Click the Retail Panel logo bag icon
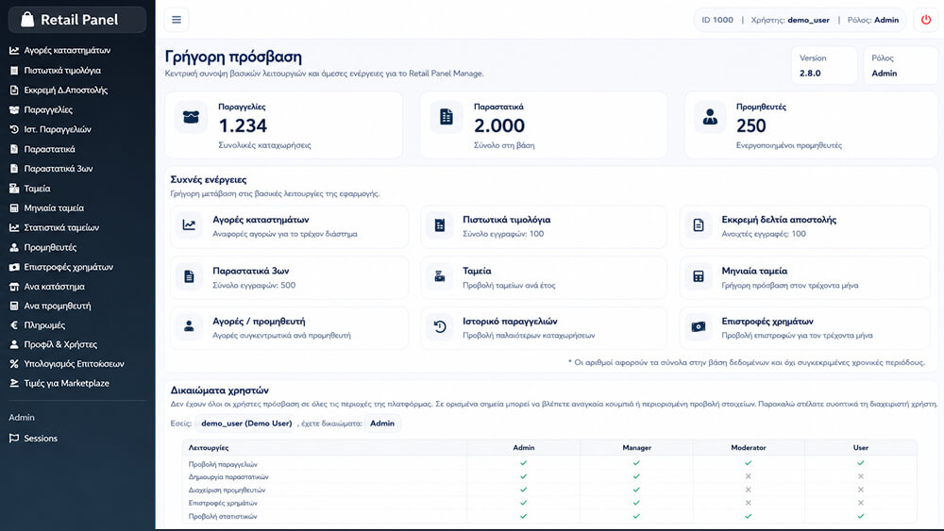 pos(27,19)
